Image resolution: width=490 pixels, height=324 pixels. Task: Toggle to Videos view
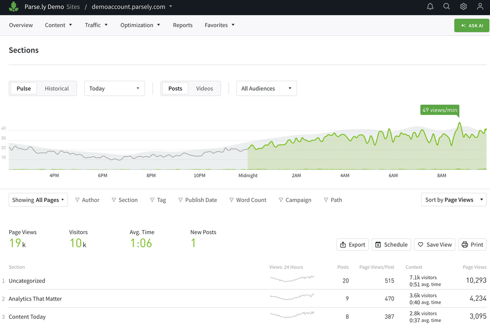205,88
